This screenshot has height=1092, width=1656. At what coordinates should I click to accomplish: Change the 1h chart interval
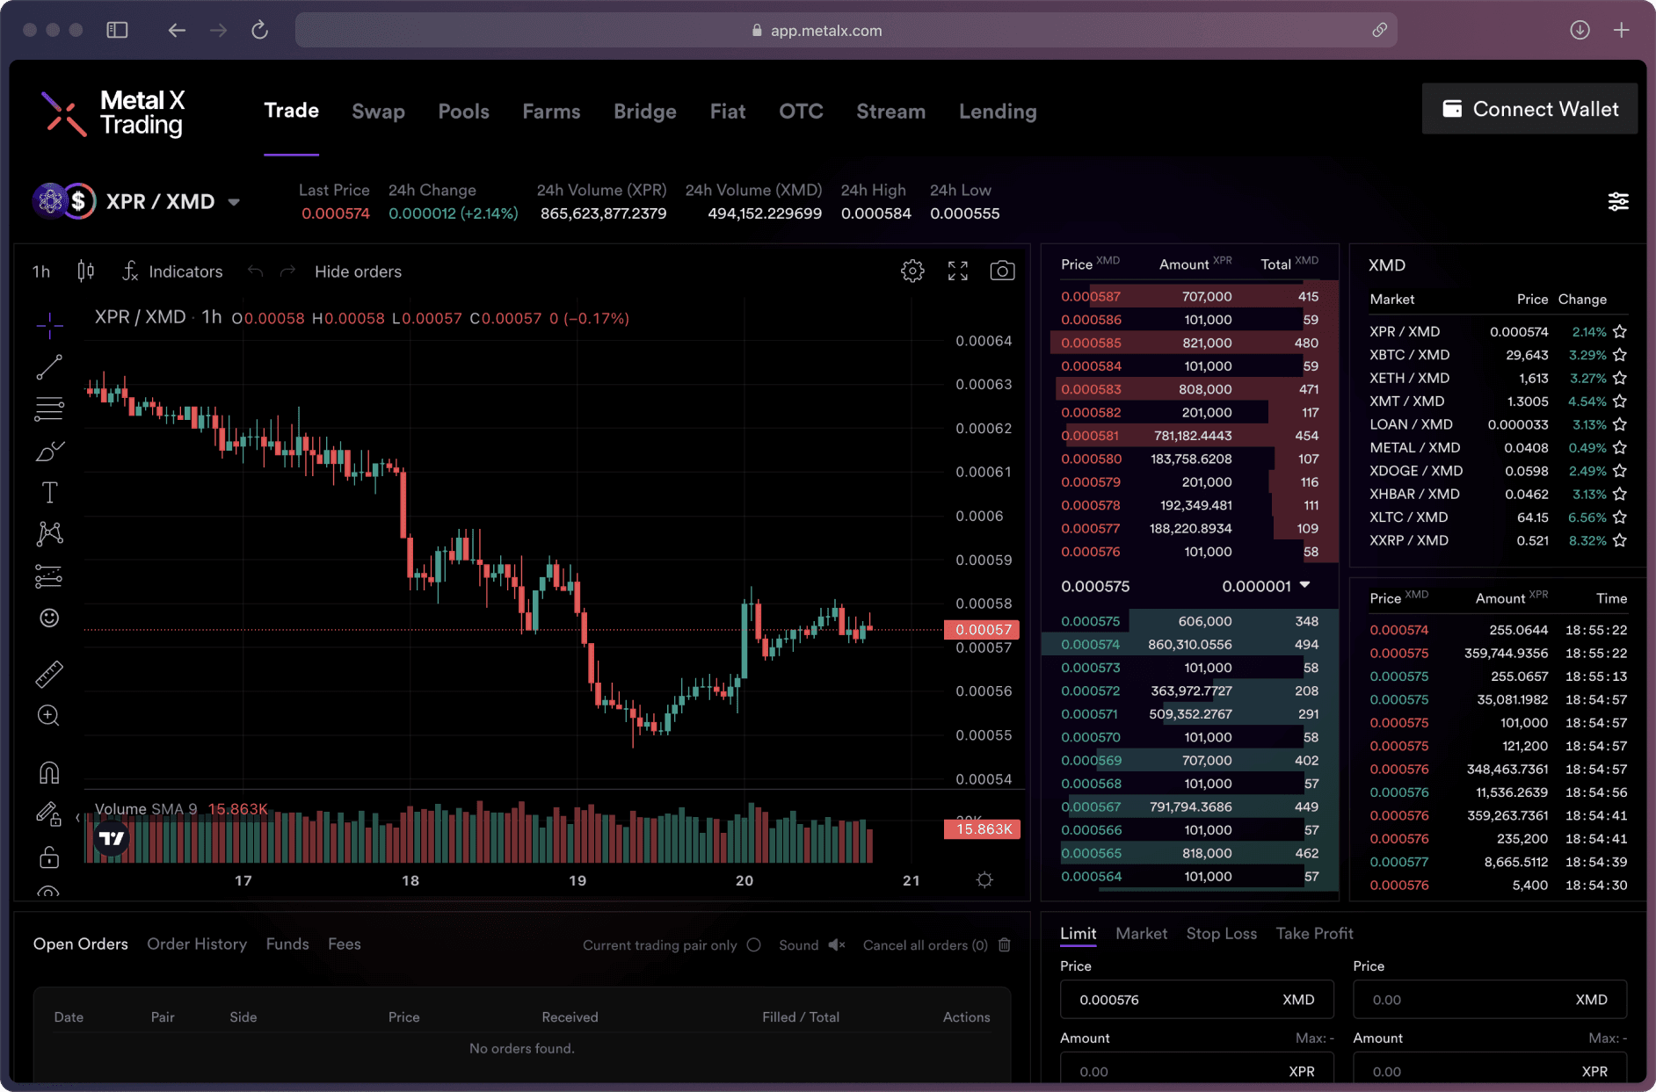41,271
